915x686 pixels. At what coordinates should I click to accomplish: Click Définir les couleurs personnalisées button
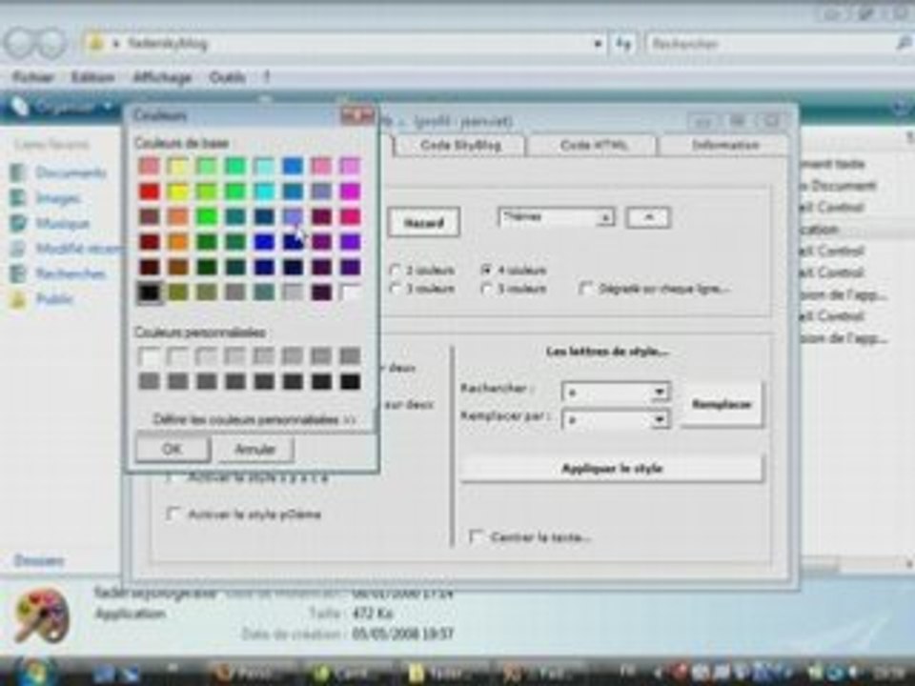tap(254, 419)
